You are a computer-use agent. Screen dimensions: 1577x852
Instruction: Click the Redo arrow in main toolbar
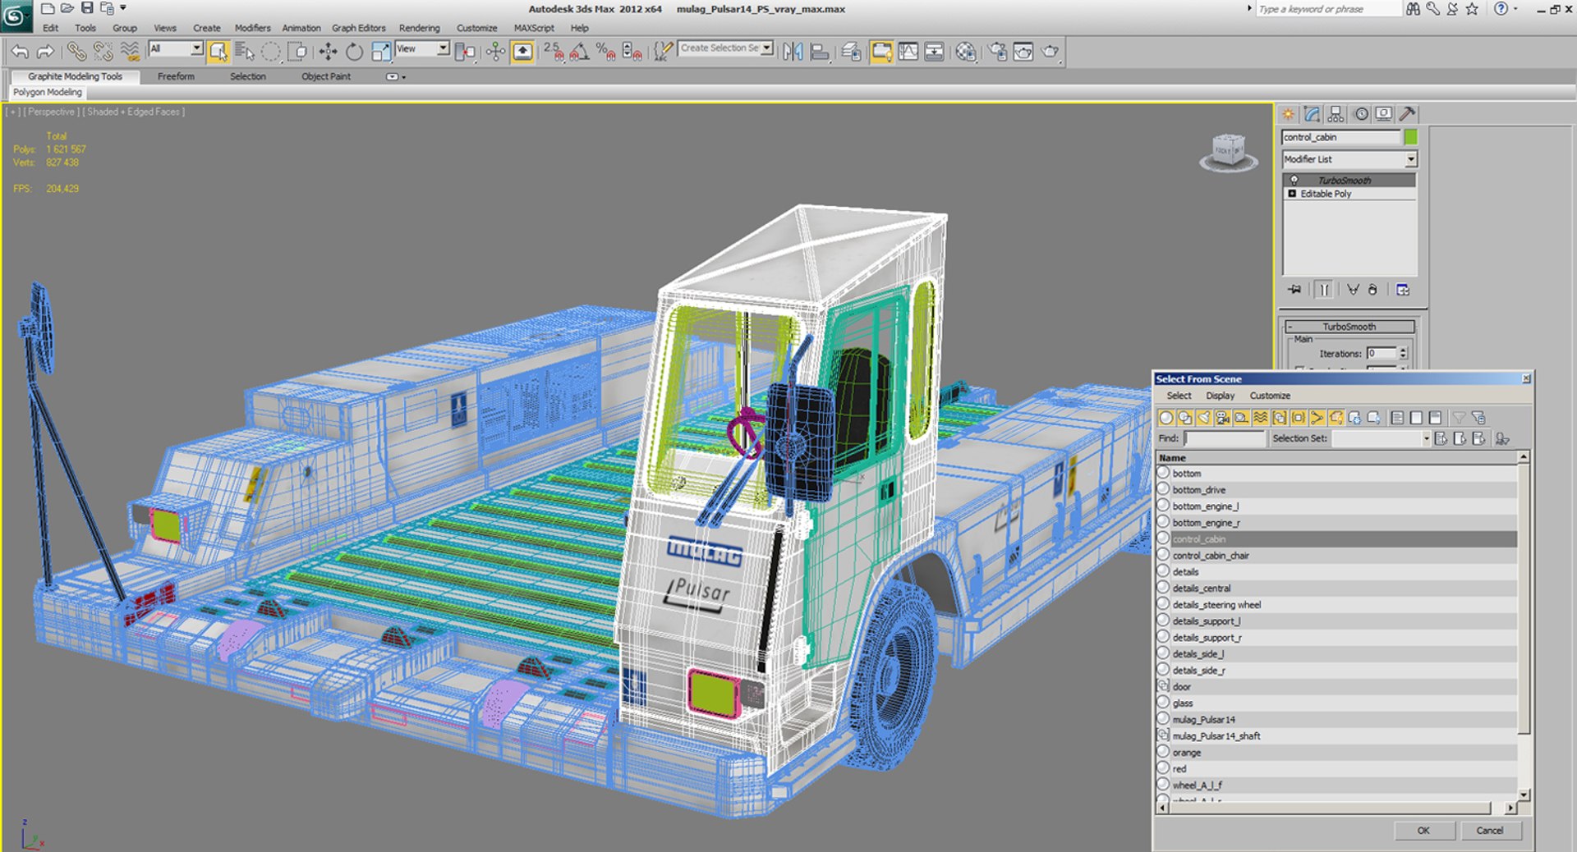pos(46,52)
